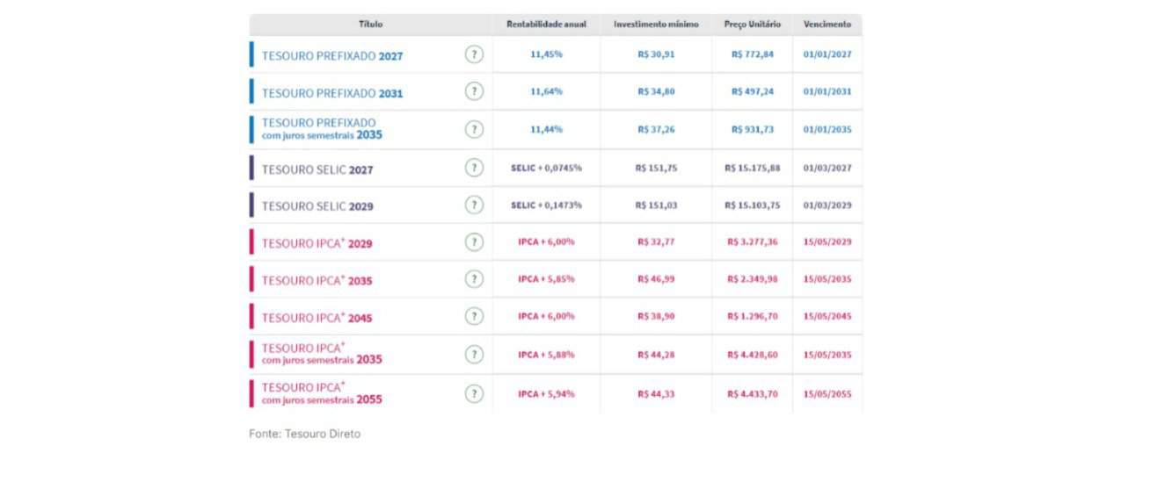Viewport: 1158px width, 482px height.
Task: Open Tesouro Prefixado 2031 title link
Action: click(x=332, y=93)
